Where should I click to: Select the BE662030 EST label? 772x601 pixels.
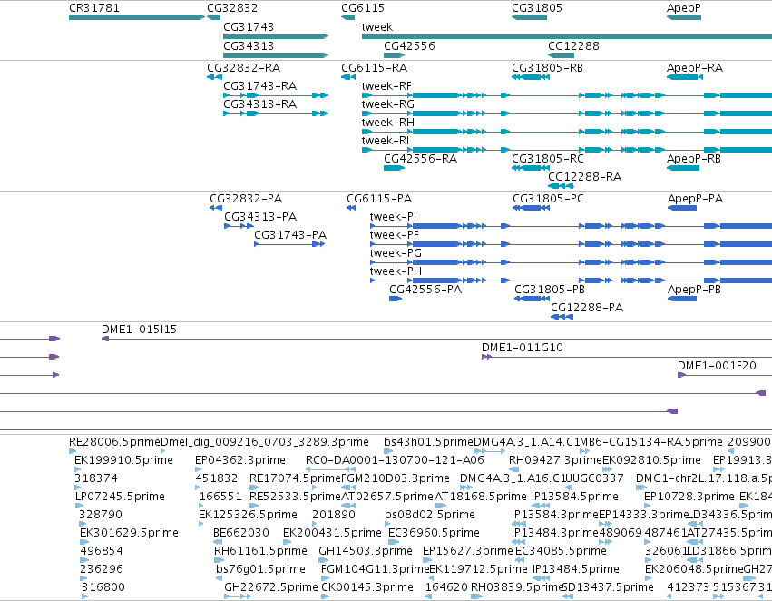click(241, 533)
